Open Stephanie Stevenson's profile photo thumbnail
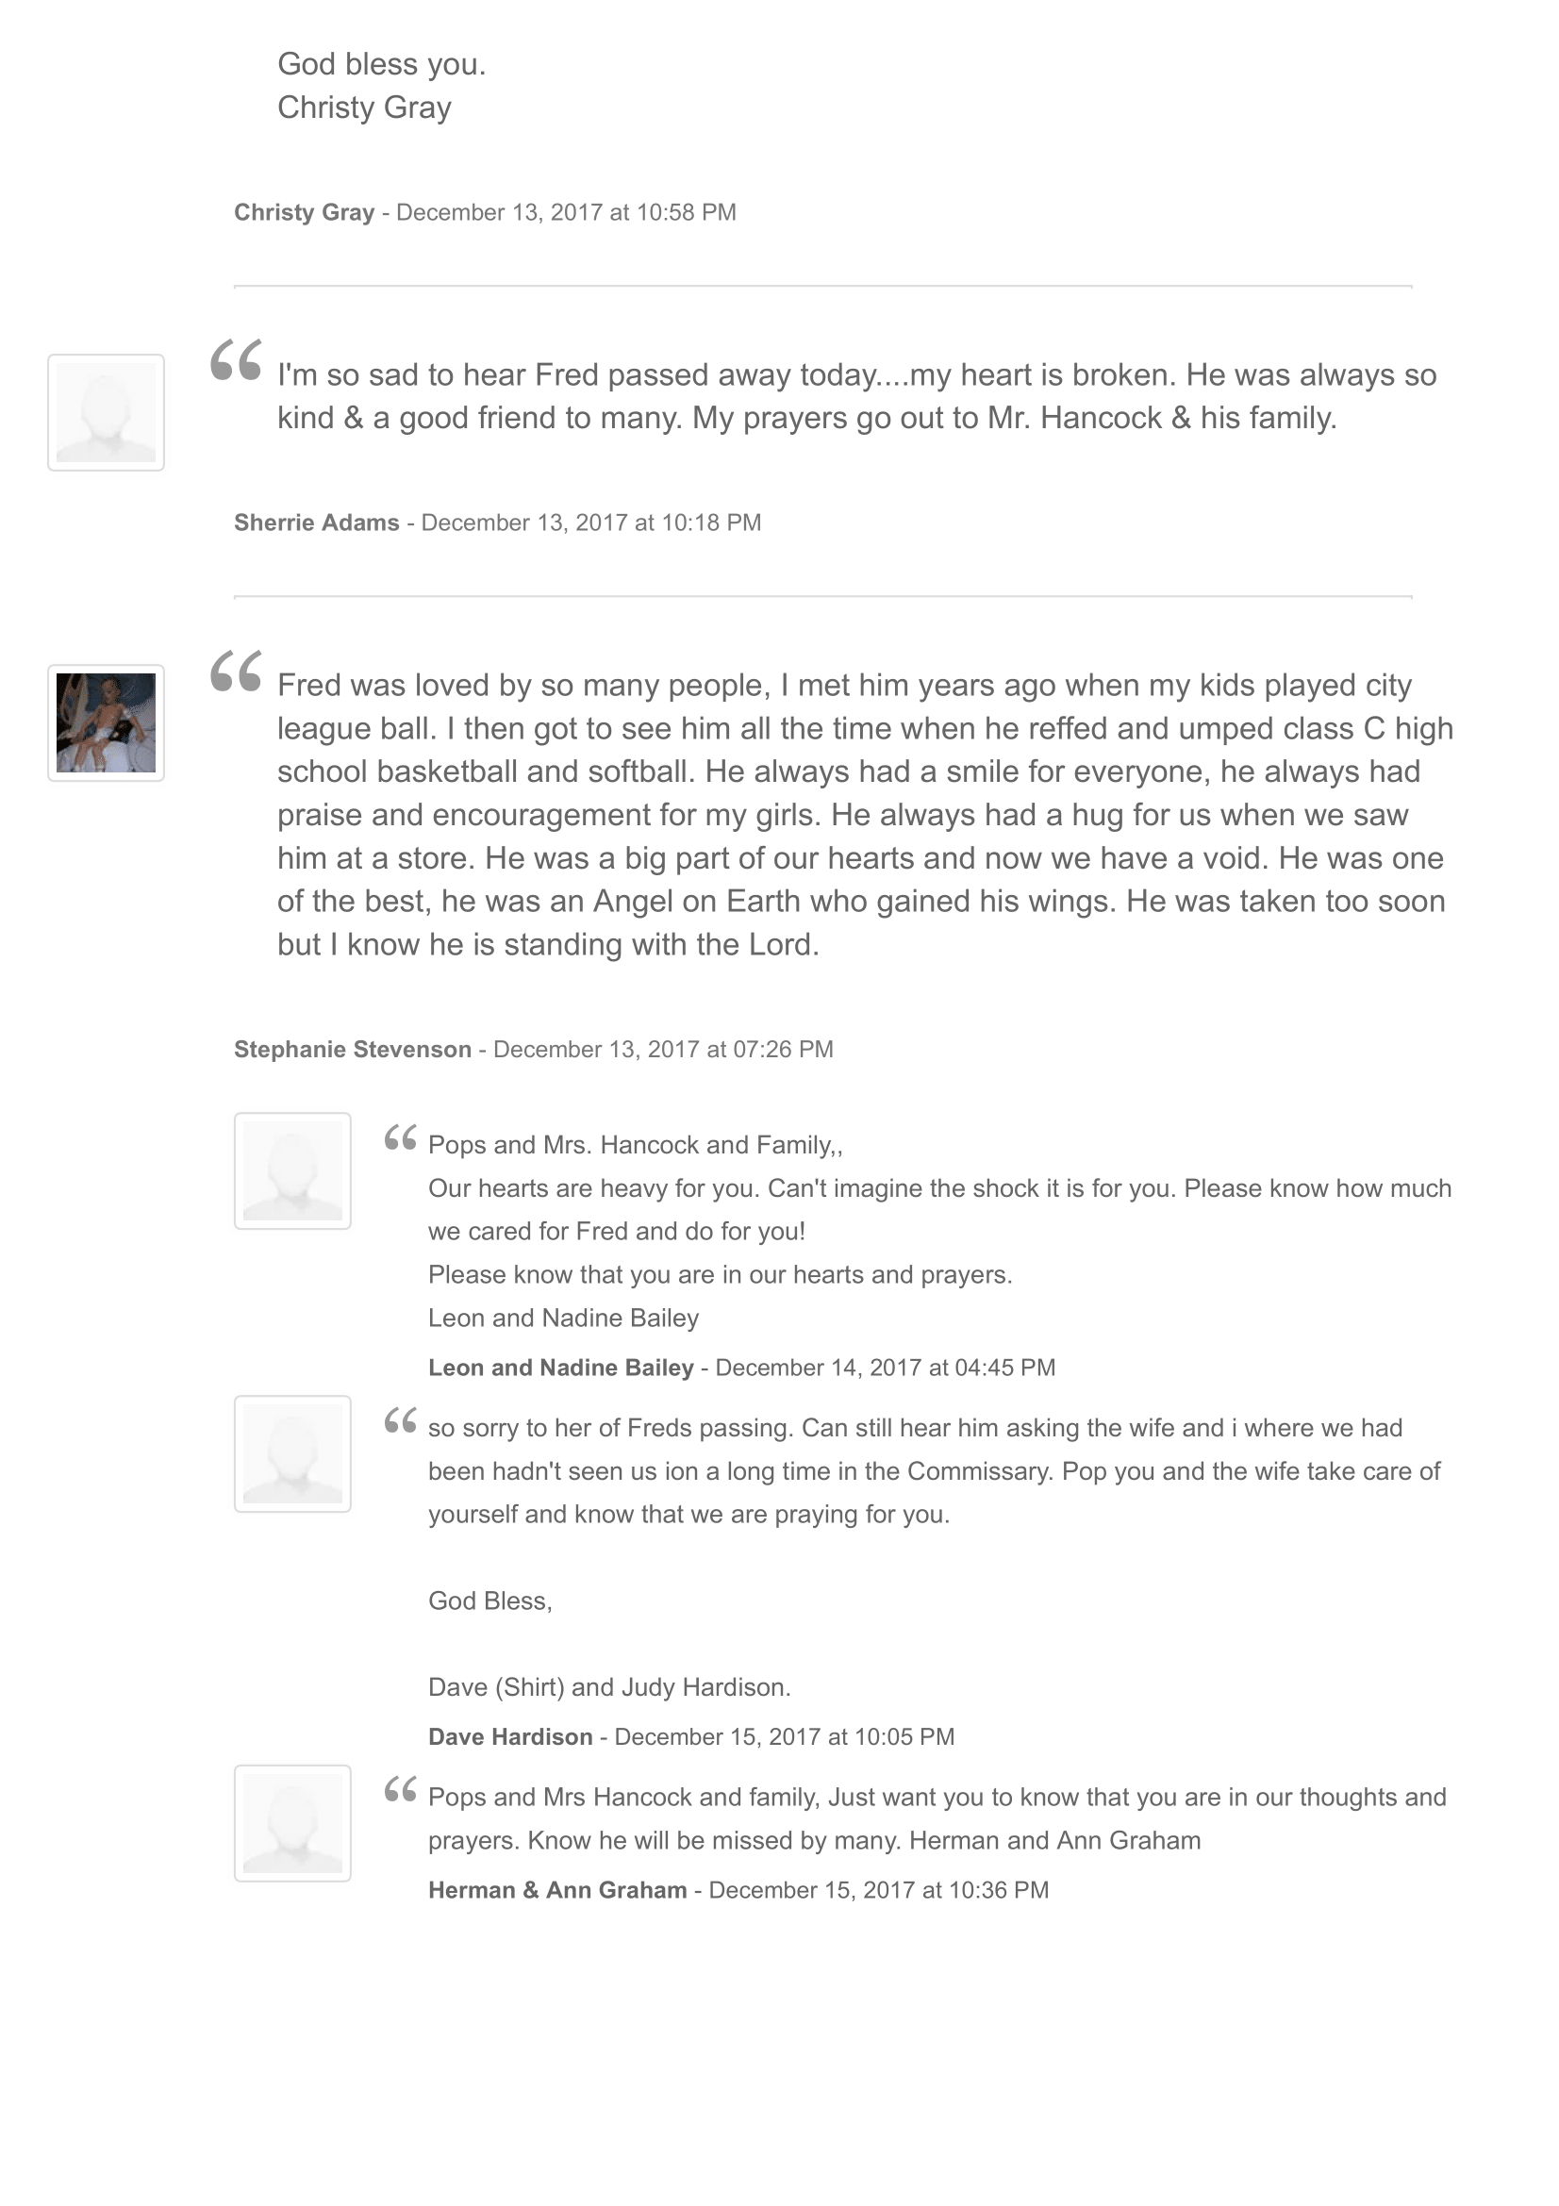Image resolution: width=1559 pixels, height=2206 pixels. (106, 722)
